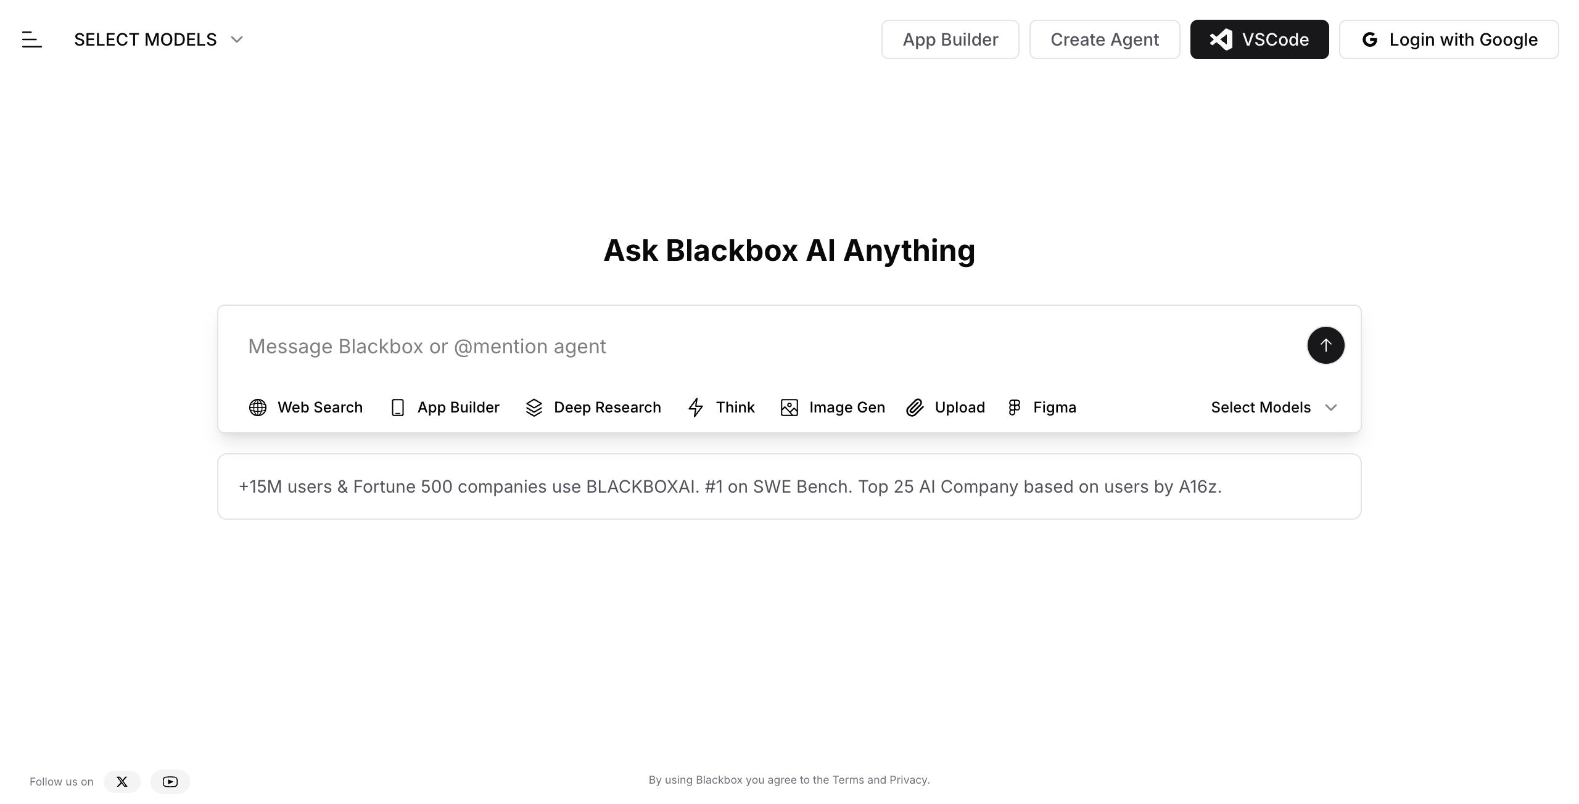Viewport: 1579px width, 804px height.
Task: Open App Builder from the top bar
Action: [x=950, y=39]
